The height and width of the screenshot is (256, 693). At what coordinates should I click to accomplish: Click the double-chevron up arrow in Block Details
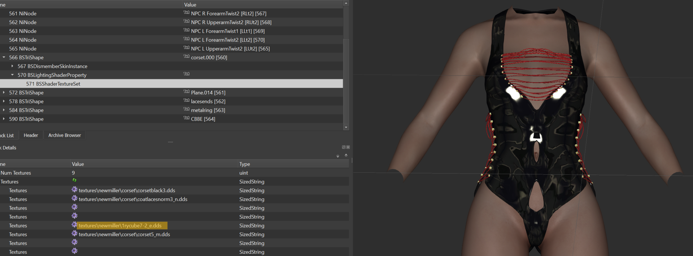(x=346, y=155)
